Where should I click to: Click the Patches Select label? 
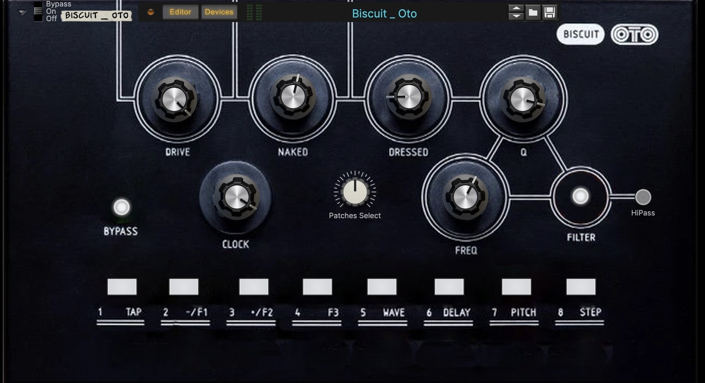pyautogui.click(x=355, y=215)
